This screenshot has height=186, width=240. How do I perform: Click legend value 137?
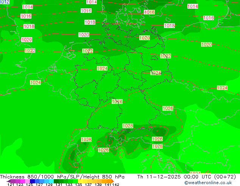point(88,184)
